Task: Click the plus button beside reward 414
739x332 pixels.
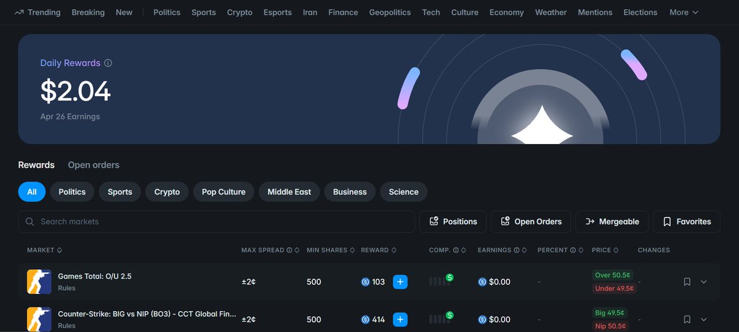Action: tap(400, 319)
